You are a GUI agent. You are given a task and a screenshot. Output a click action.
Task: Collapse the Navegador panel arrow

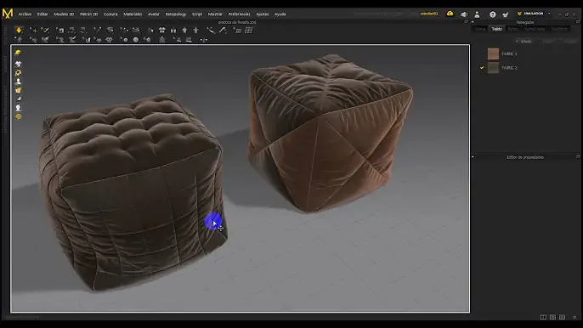(x=473, y=22)
